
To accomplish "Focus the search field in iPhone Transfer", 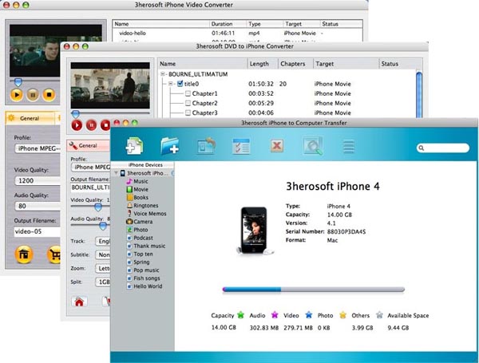I will point(442,148).
